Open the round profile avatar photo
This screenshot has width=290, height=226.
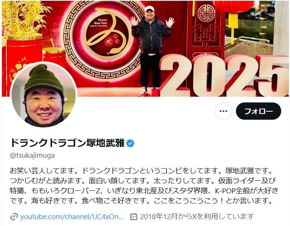pyautogui.click(x=44, y=94)
